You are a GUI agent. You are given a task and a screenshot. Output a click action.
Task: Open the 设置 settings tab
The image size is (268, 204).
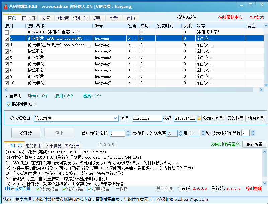(113, 18)
